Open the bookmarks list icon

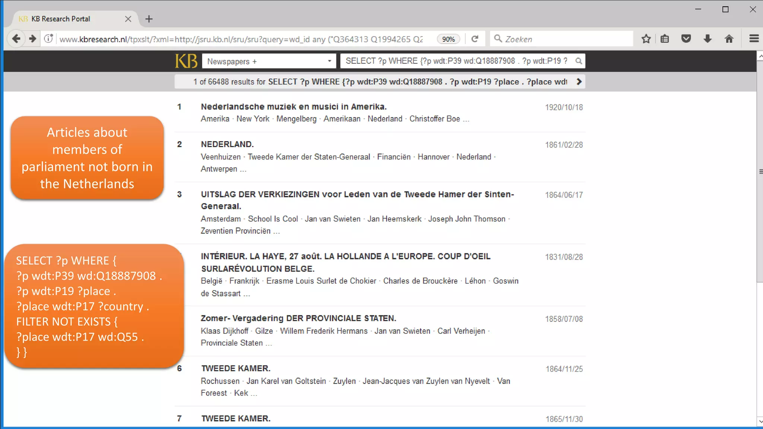(x=665, y=39)
